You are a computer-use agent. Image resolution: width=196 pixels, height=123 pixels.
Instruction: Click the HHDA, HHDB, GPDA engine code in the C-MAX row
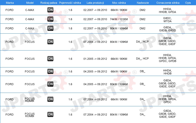[x=167, y=10]
